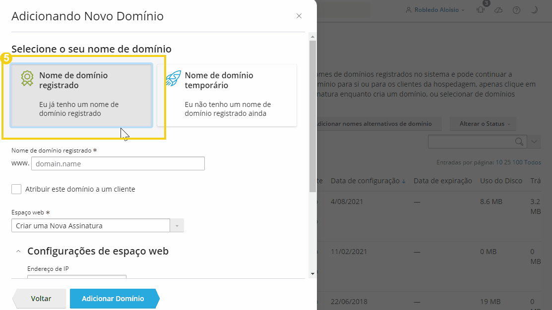Show Todos entries per page
This screenshot has height=310, width=552.
532,162
